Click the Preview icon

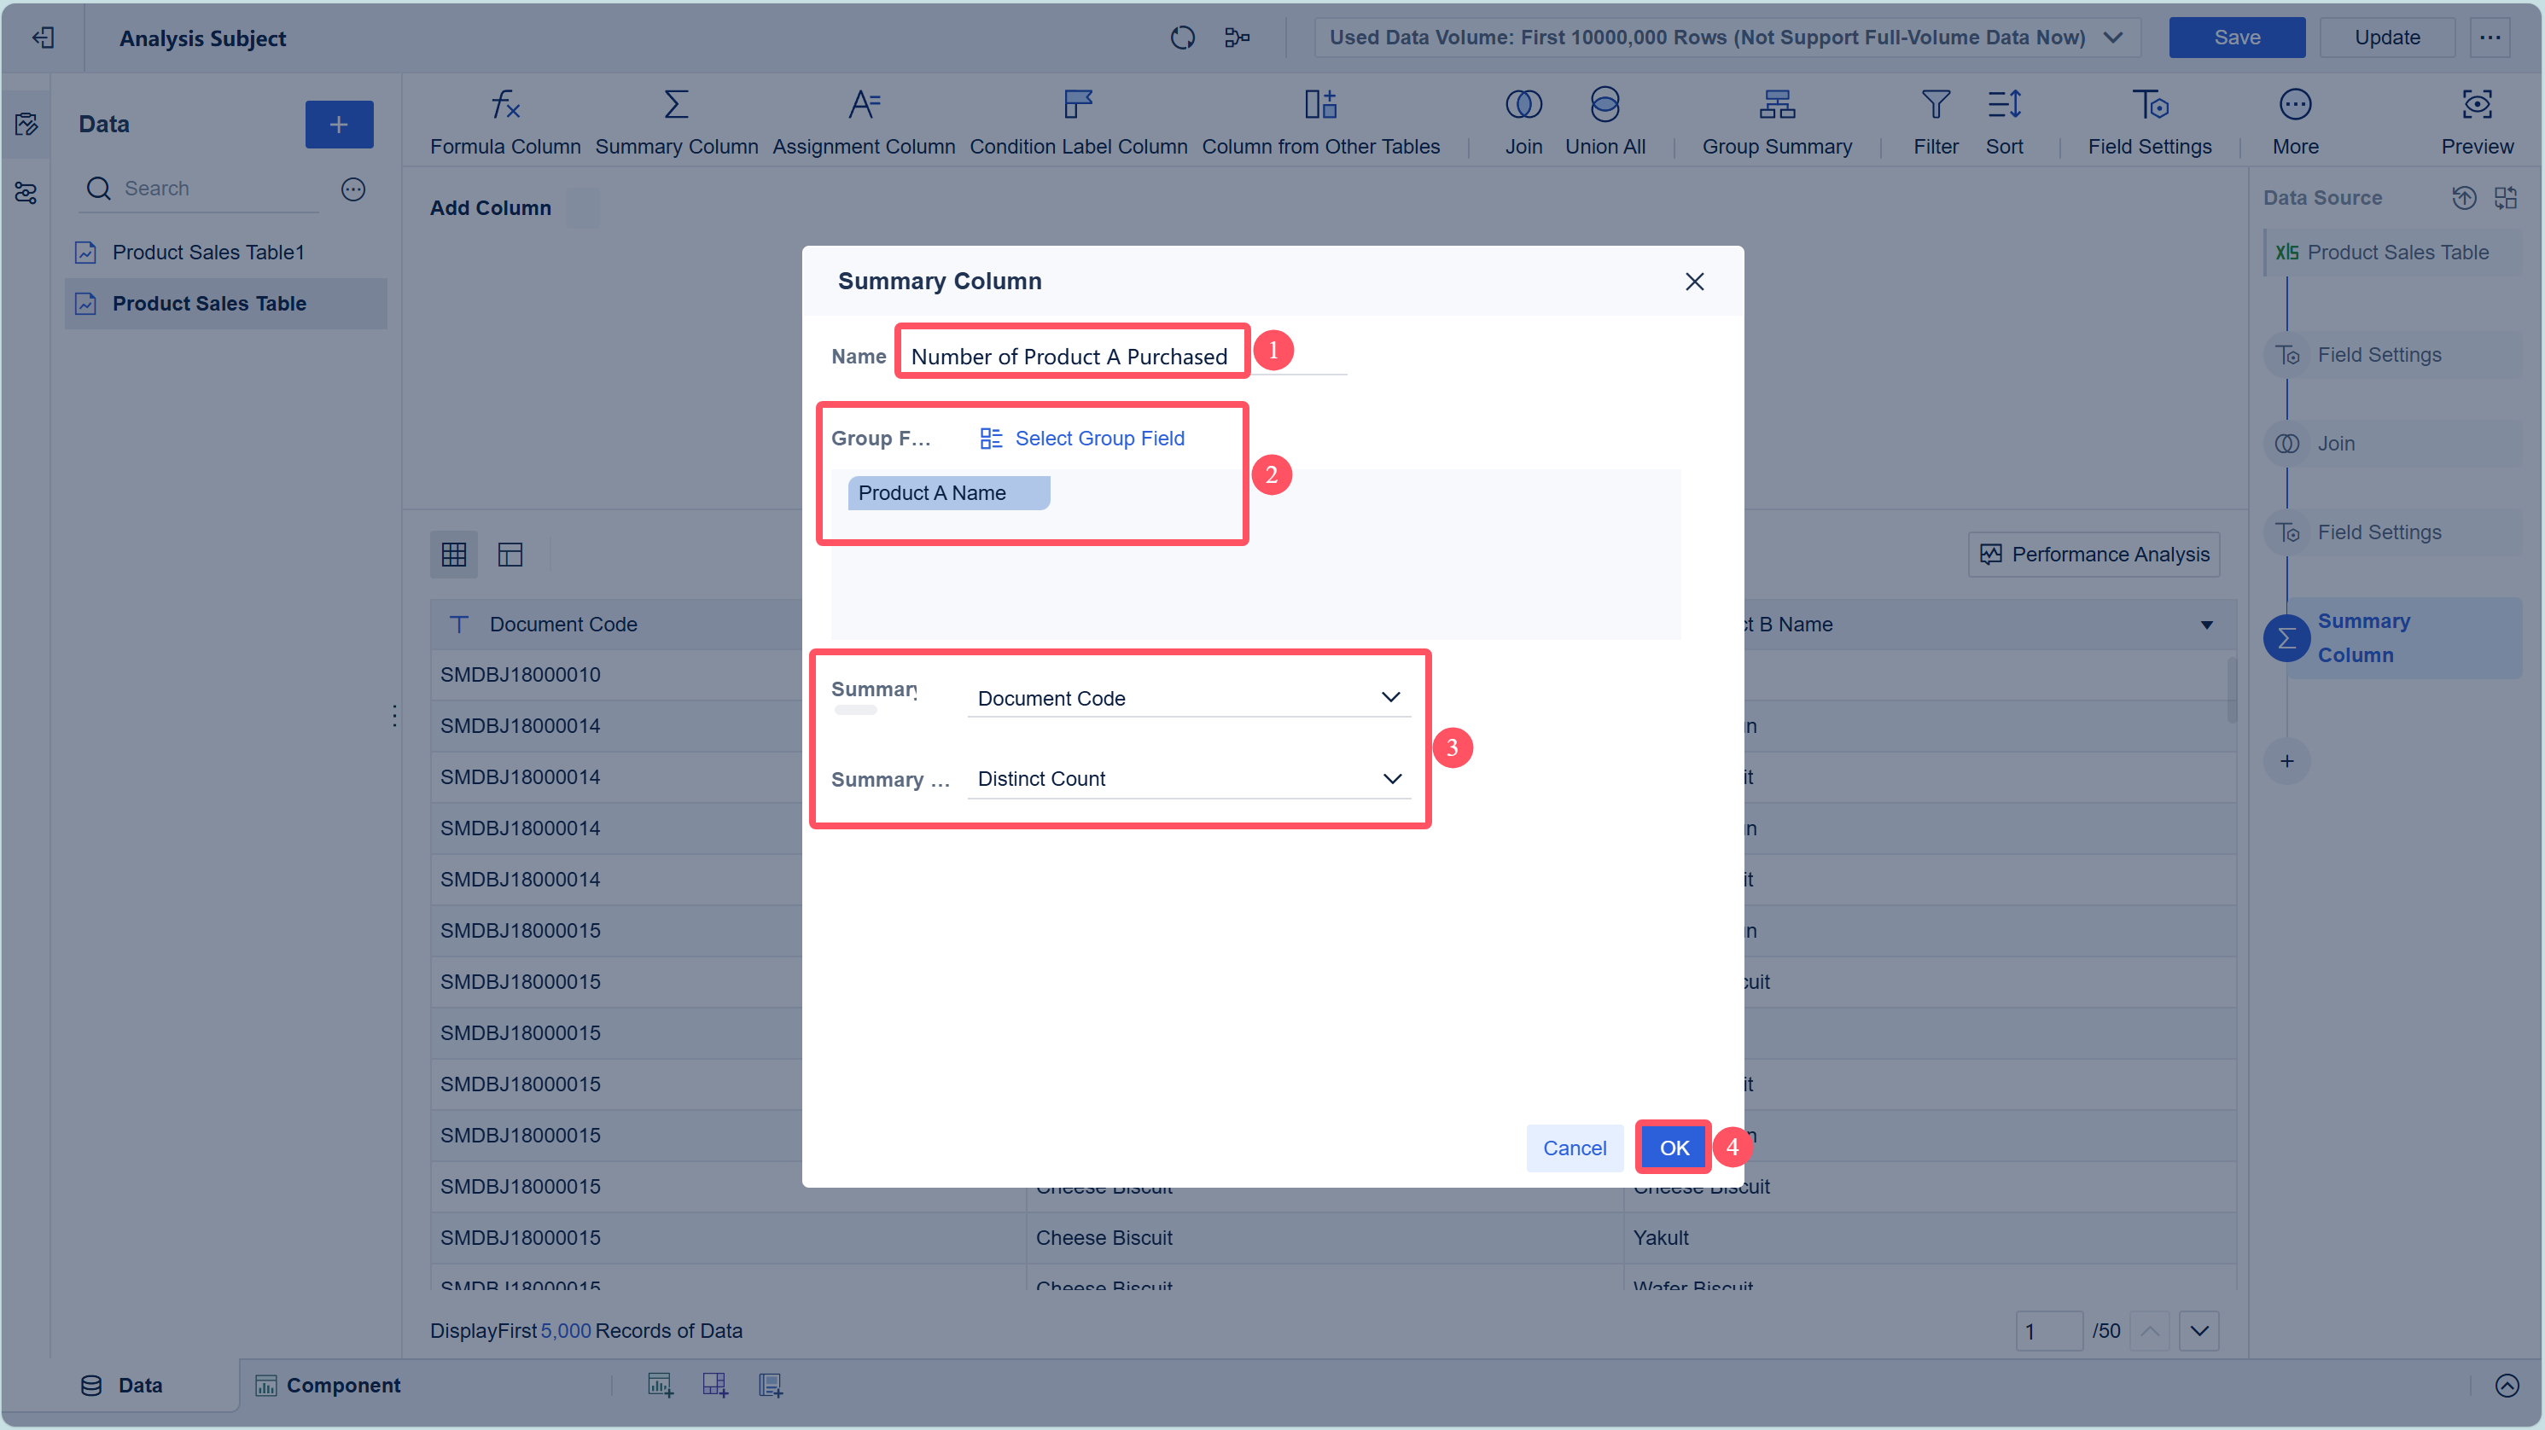click(x=2475, y=105)
